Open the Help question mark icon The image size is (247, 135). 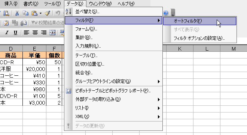point(166,13)
